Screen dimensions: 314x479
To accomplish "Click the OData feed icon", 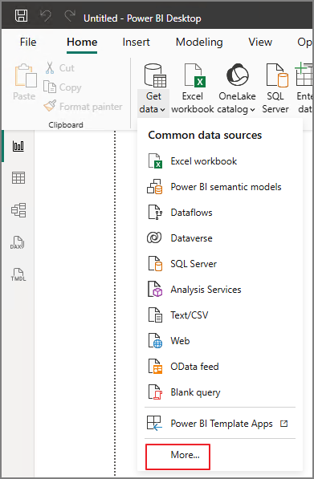I will click(155, 367).
